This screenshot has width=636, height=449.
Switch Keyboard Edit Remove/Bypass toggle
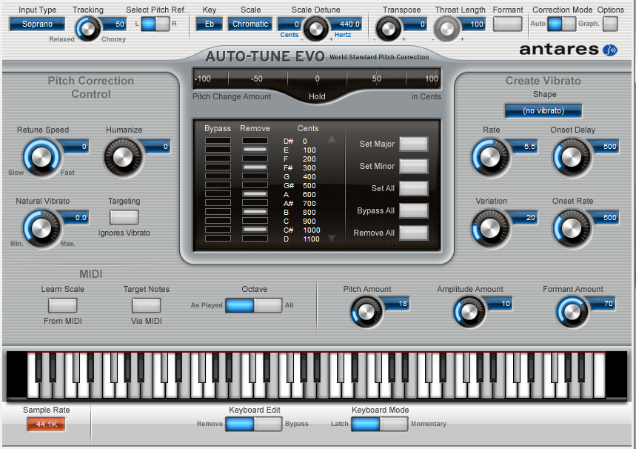click(x=253, y=424)
